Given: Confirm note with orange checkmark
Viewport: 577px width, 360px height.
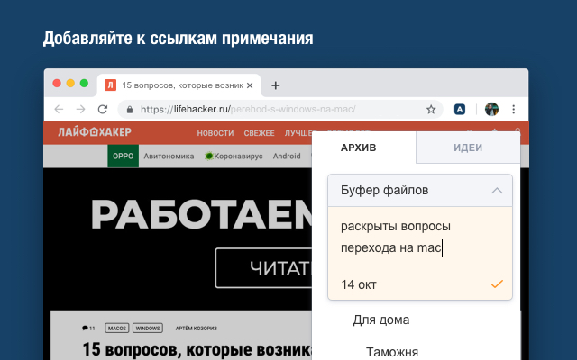Looking at the screenshot, I should 497,284.
